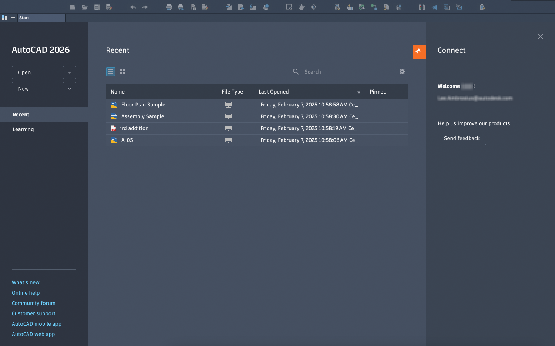Screen dimensions: 555x346
Task: Click the Purge broom icon
Action: (386, 7)
